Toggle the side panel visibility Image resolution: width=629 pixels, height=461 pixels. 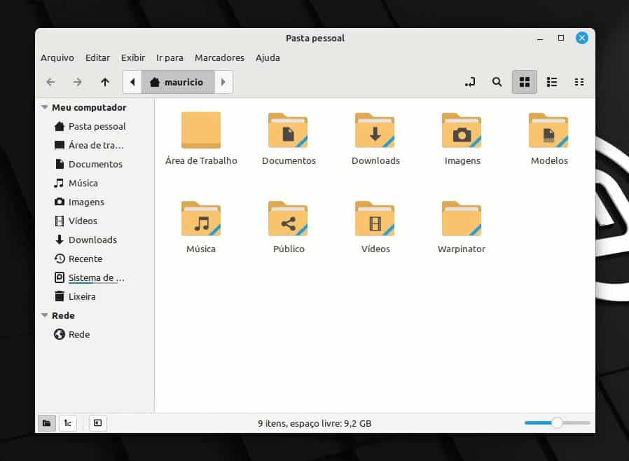[x=98, y=423]
